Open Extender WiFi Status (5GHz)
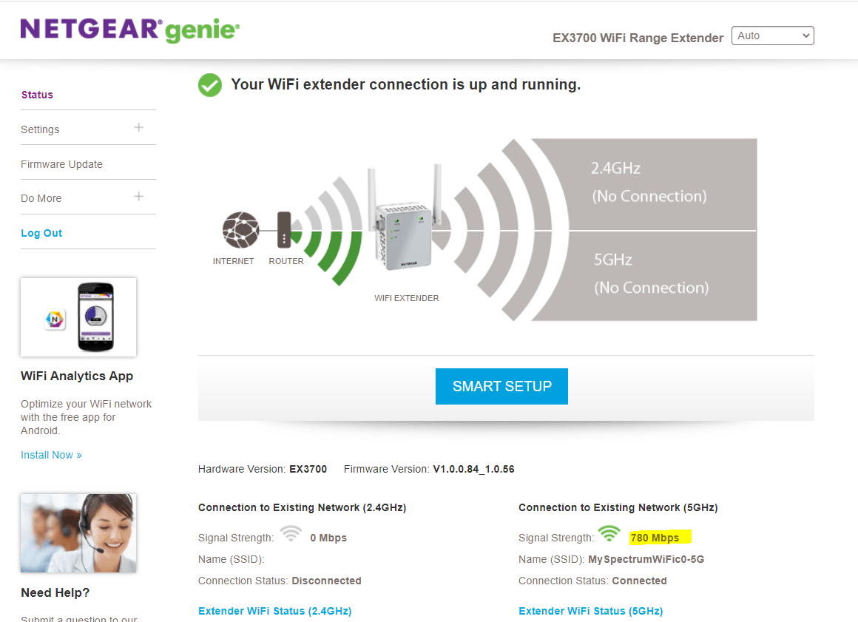This screenshot has width=858, height=622. 590,611
